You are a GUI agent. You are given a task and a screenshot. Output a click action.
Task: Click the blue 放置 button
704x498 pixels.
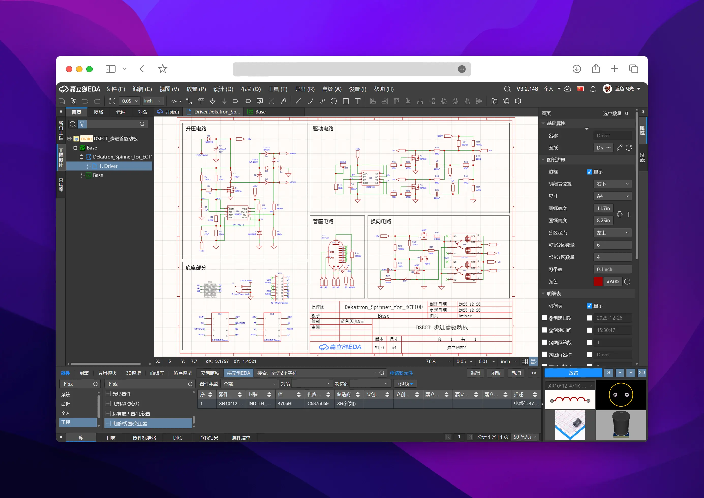tap(573, 373)
